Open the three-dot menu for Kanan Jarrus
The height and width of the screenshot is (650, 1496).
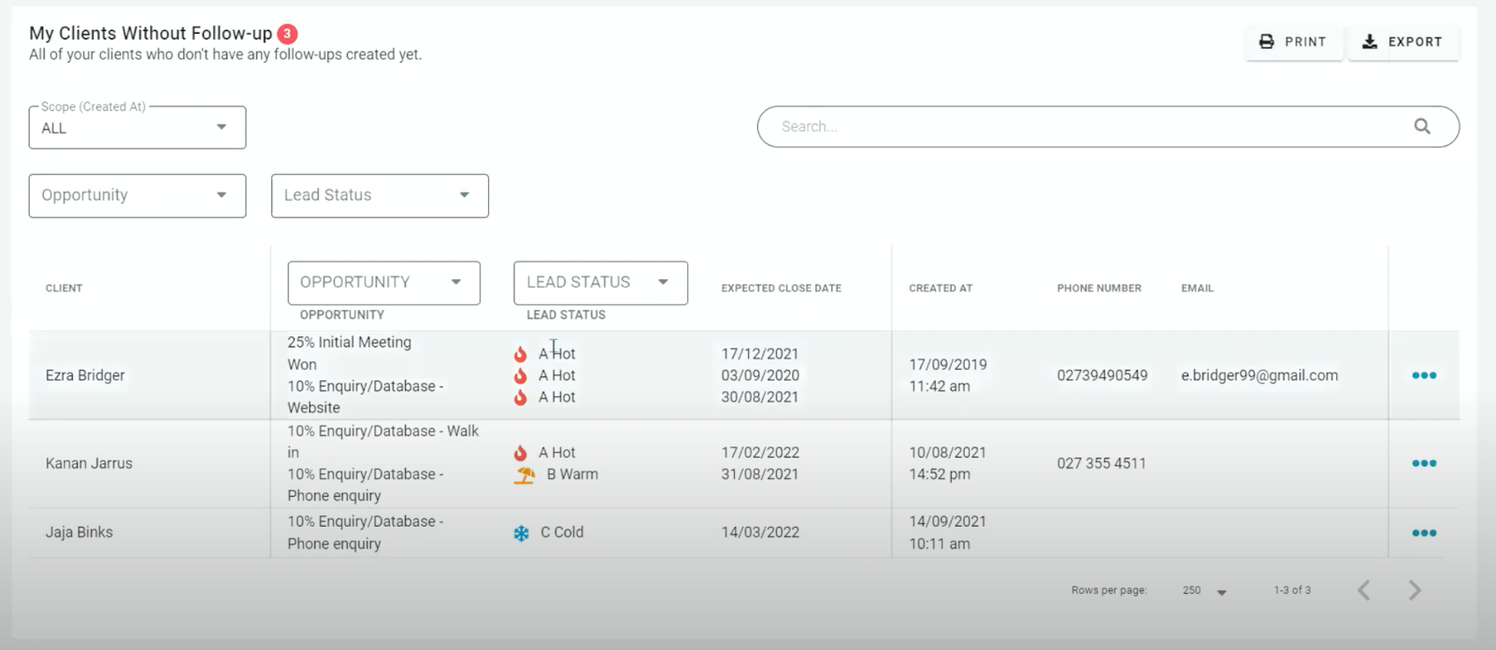coord(1423,463)
